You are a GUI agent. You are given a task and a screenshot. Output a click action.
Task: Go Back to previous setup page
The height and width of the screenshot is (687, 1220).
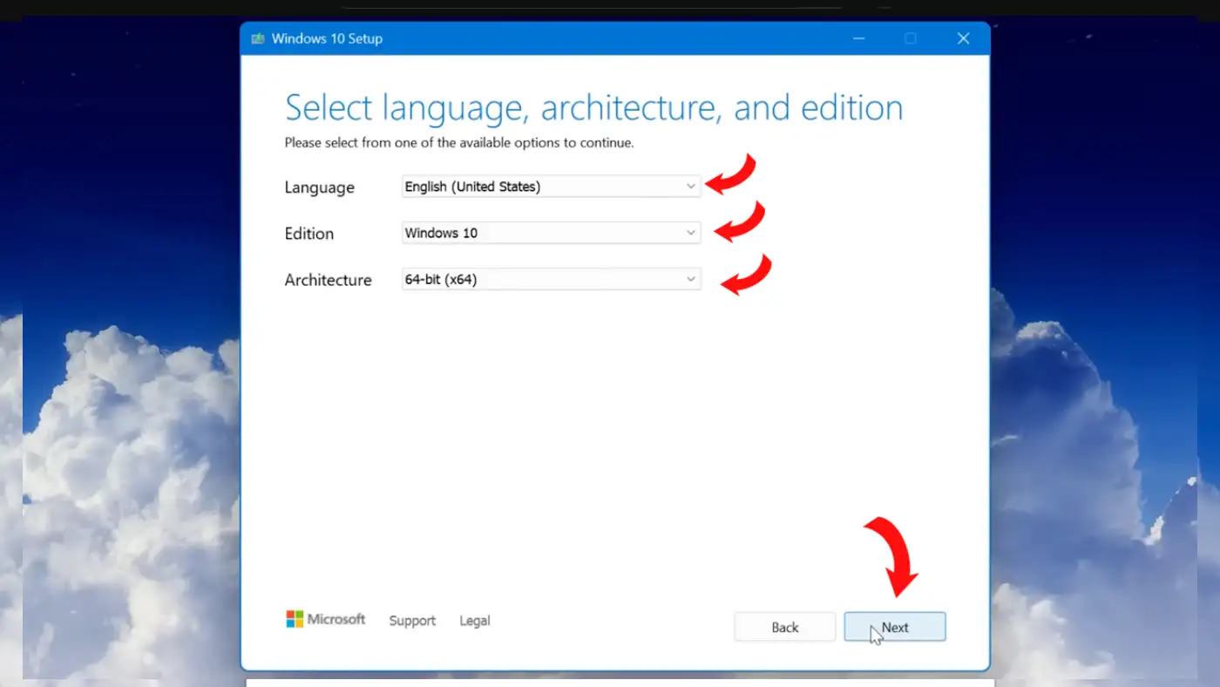click(x=784, y=627)
